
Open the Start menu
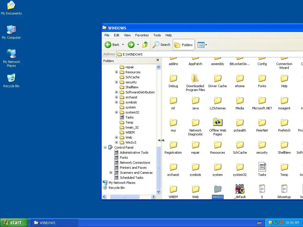[14, 223]
